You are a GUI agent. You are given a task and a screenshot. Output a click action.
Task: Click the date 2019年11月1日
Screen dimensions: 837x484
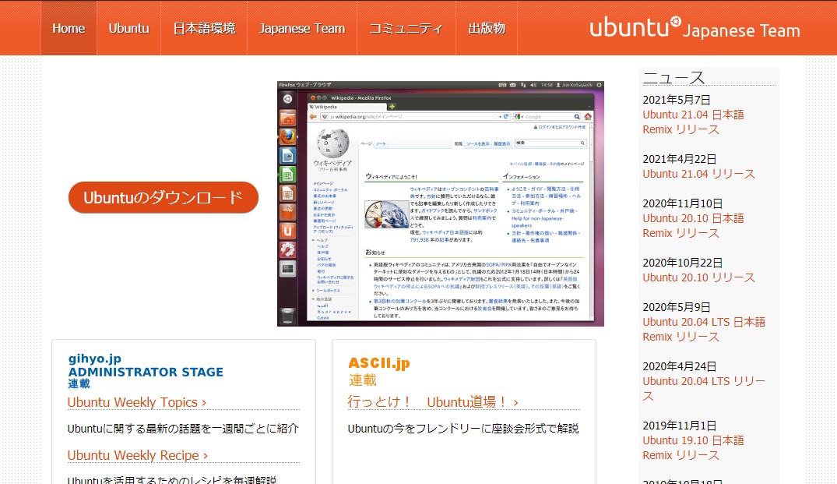point(680,426)
